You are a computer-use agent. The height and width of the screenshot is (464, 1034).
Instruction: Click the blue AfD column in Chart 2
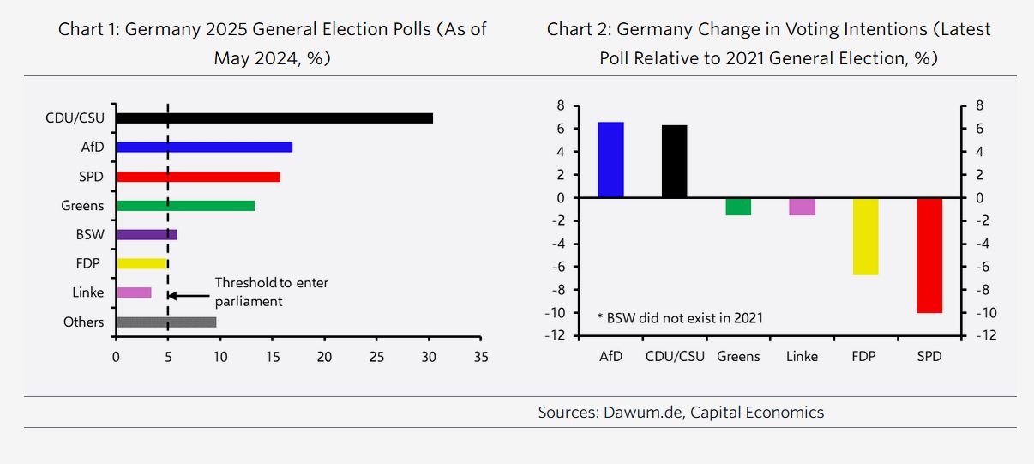click(610, 160)
